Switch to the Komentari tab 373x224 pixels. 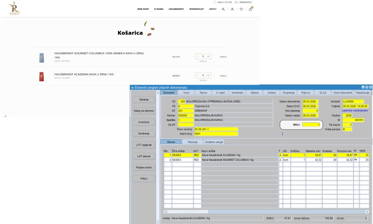tap(237, 92)
